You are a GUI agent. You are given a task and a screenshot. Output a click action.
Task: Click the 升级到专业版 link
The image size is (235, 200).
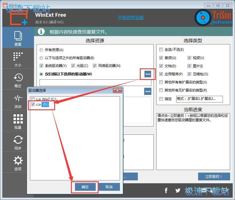click(130, 17)
